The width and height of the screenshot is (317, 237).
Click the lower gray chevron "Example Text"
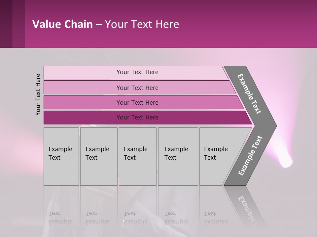tap(250, 156)
